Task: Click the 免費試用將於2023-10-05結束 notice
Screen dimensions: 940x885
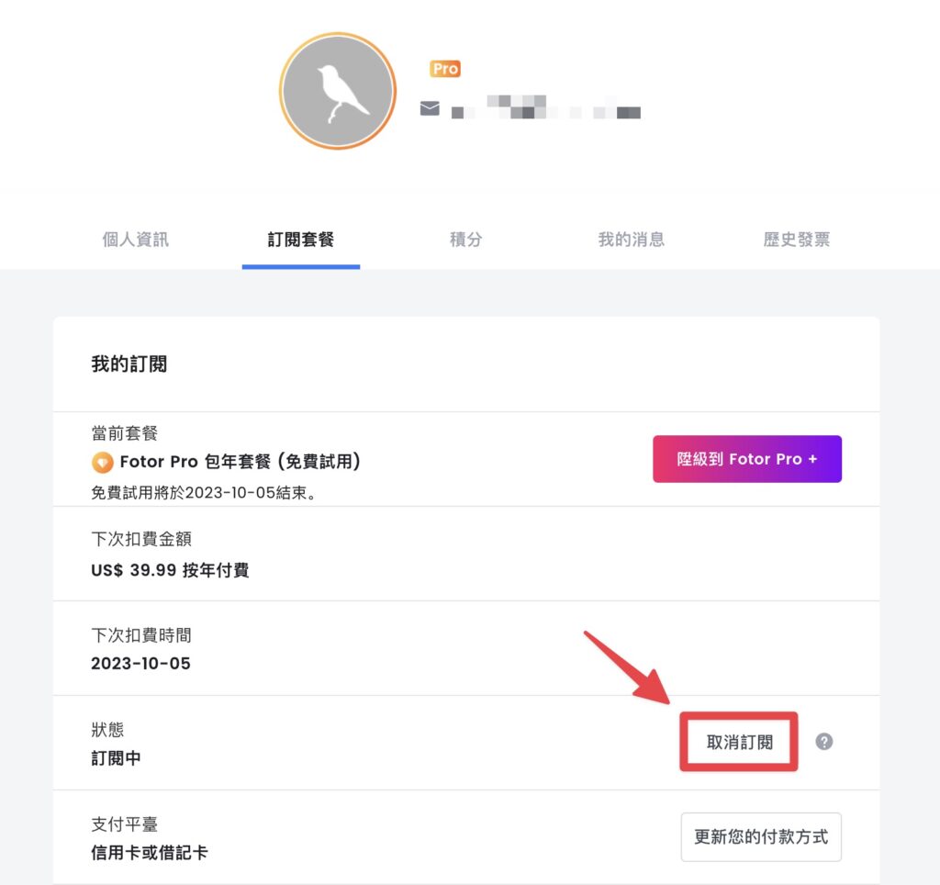Action: [203, 493]
